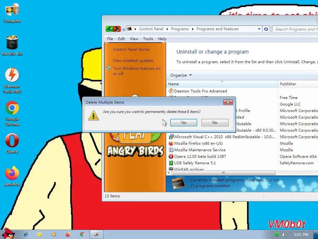Viewport: 318px width, 239px height.
Task: Open the folder icon on taskbar
Action: point(39,234)
